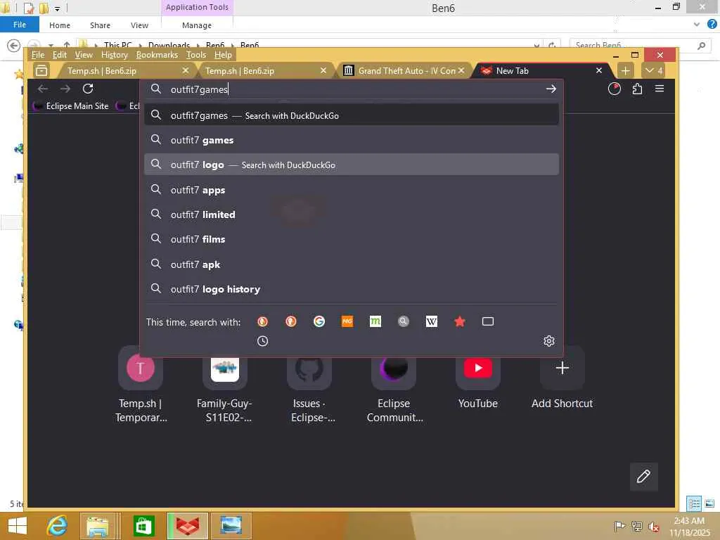Open the browser Help menu
This screenshot has height=540, width=720.
223,55
